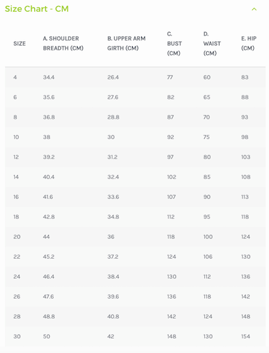
Task: Click hip value 113 in size 16 row
Action: pos(245,197)
